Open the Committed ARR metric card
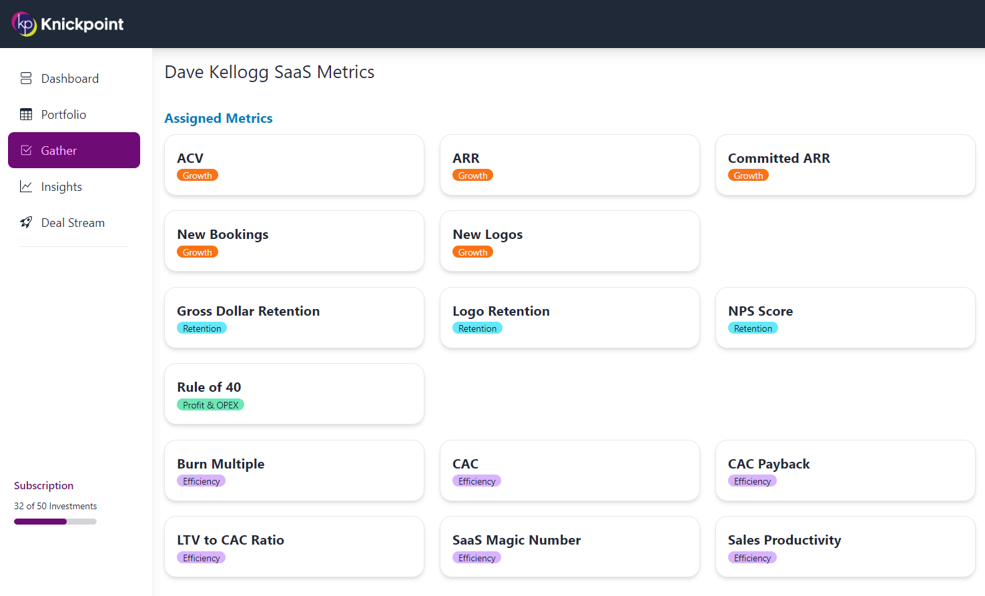This screenshot has width=985, height=596. (x=846, y=165)
